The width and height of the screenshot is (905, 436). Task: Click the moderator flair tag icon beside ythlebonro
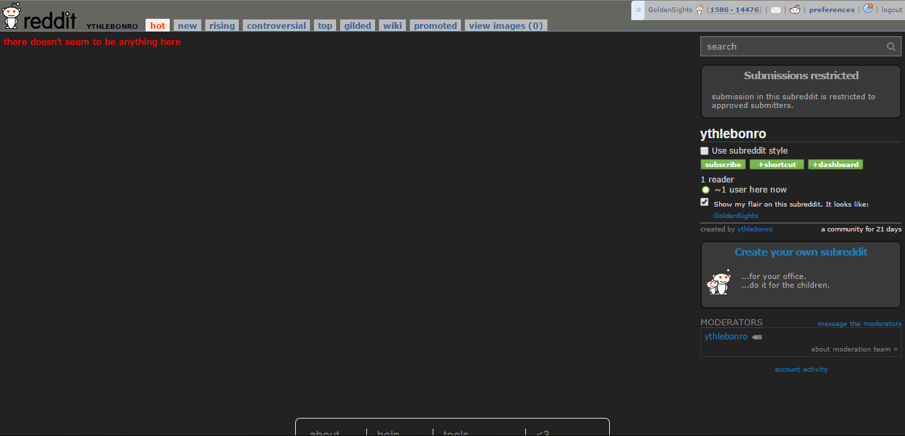pos(757,337)
